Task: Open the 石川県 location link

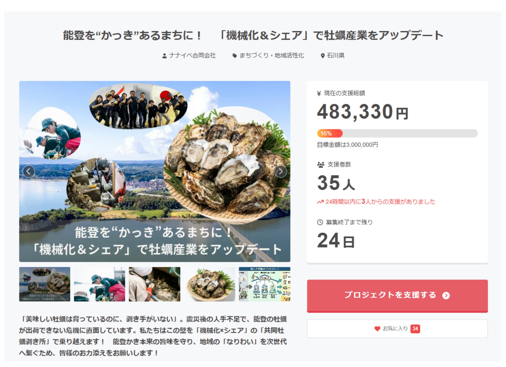Action: (336, 56)
